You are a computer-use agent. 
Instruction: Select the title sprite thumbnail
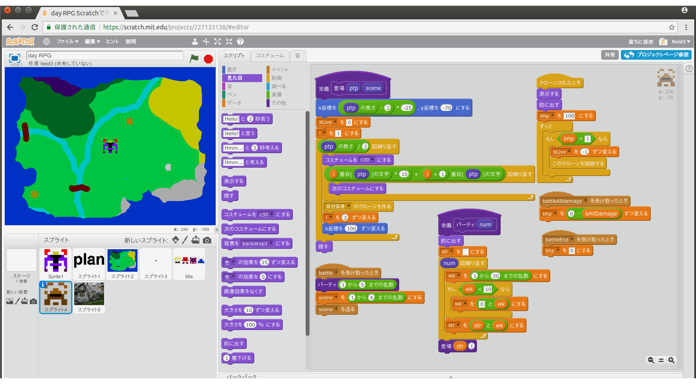click(189, 264)
